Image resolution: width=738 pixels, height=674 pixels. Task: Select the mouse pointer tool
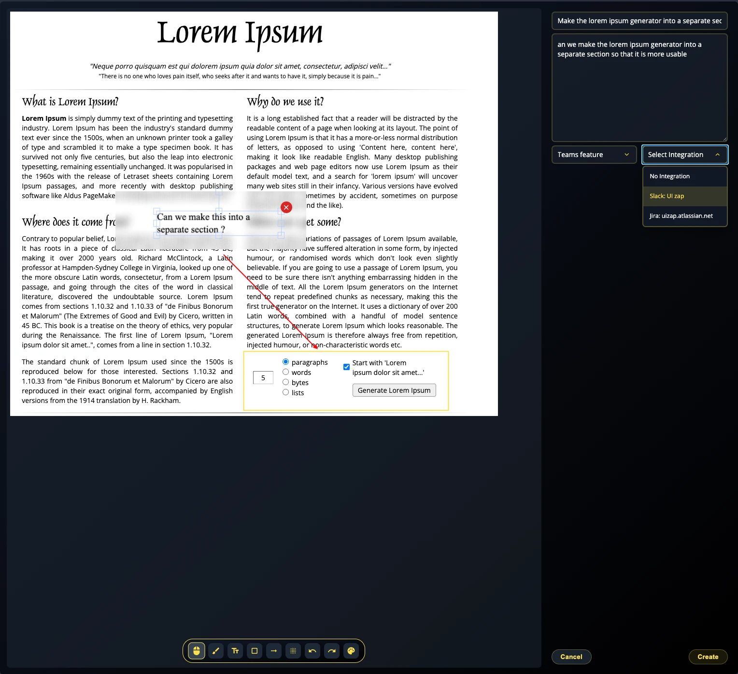197,651
